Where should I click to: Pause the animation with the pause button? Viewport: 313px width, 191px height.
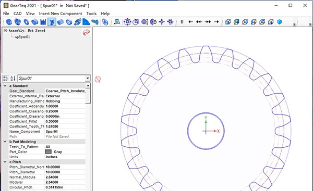pos(182,22)
